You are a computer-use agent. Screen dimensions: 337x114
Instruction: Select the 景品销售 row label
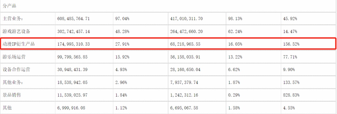pos(12,95)
